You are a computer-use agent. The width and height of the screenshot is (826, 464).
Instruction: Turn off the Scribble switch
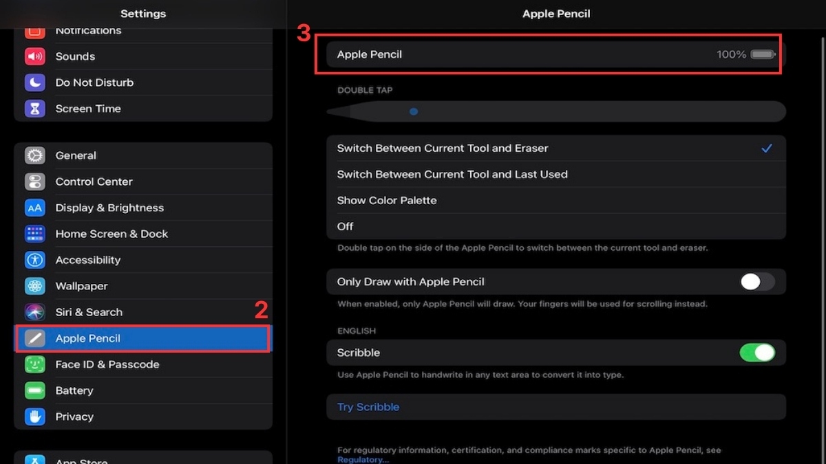point(757,353)
